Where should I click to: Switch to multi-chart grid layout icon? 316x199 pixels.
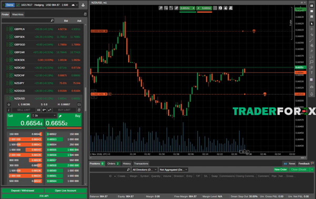(x=312, y=6)
